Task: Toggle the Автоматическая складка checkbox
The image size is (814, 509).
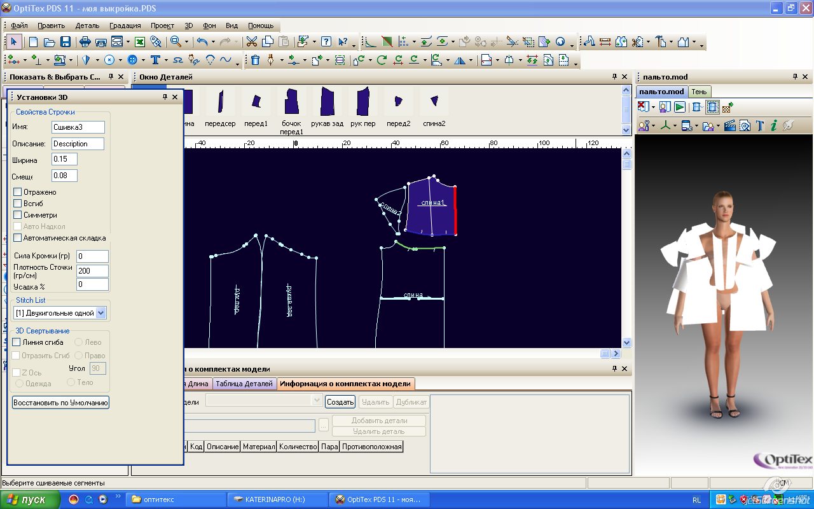Action: point(18,238)
